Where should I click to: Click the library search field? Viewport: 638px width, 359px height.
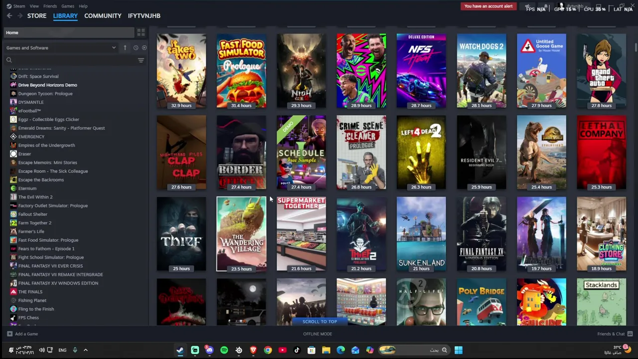point(70,60)
